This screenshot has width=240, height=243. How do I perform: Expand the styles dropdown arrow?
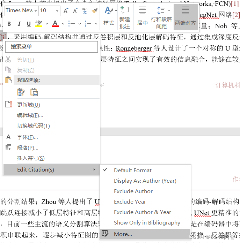pyautogui.click(x=116, y=10)
